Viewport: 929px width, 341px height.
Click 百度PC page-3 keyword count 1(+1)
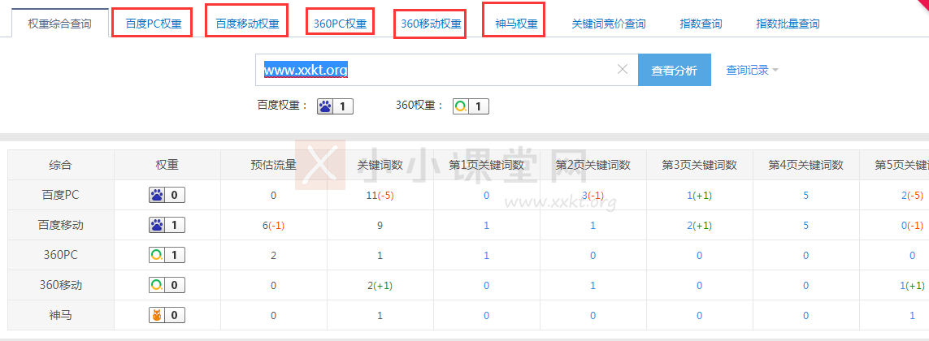(700, 196)
